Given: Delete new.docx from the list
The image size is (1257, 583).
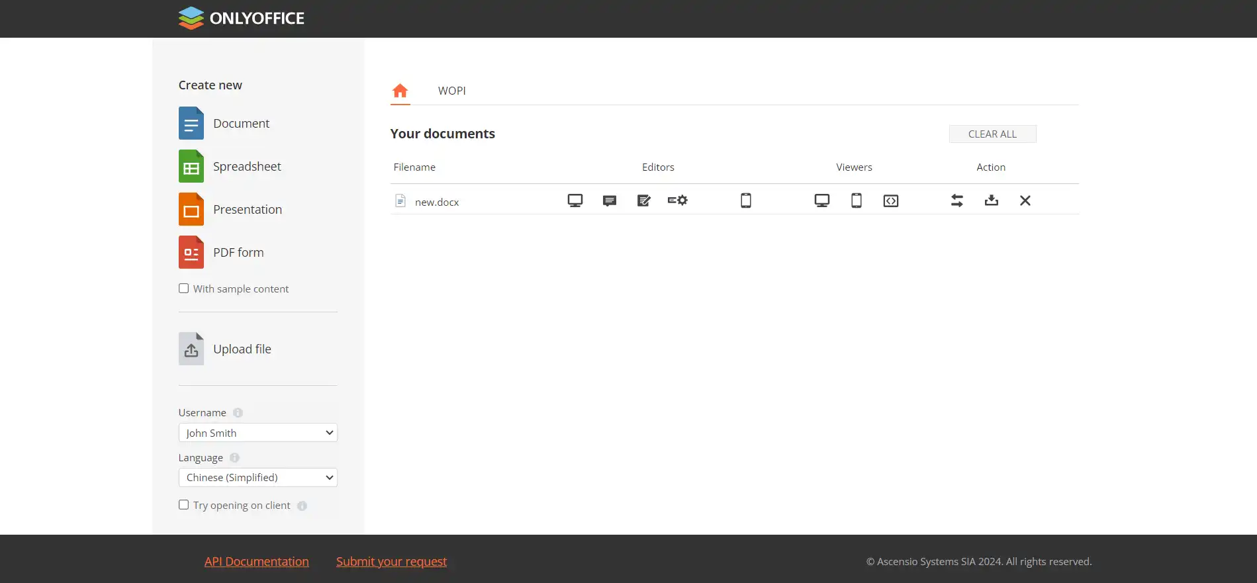Looking at the screenshot, I should [1025, 201].
